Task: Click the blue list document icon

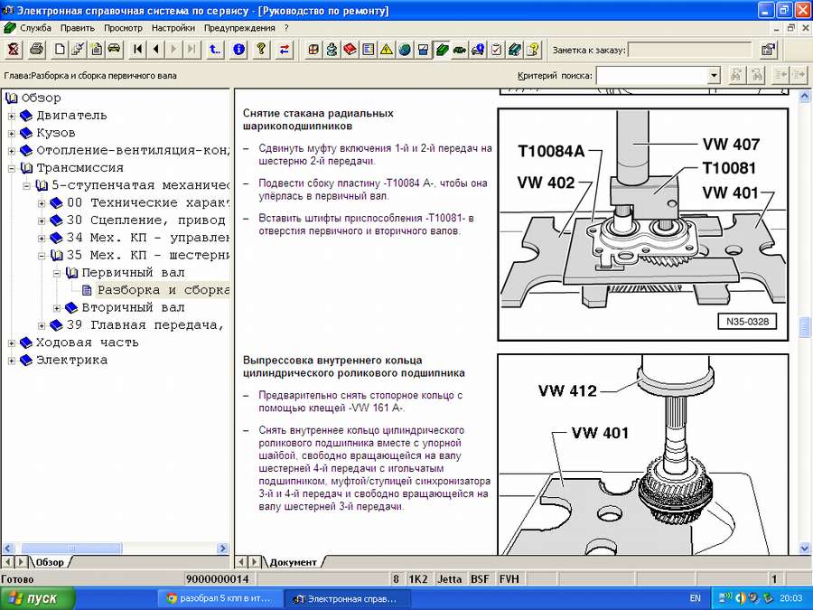Action: click(369, 50)
